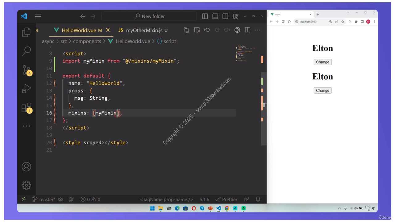Click line number 16 in the gutter
Image resolution: width=395 pixels, height=222 pixels.
49,113
